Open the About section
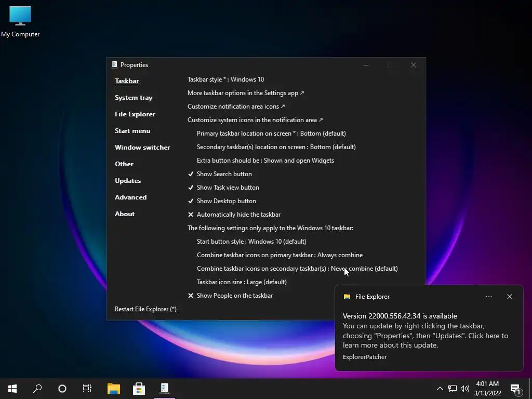532x399 pixels. [125, 214]
